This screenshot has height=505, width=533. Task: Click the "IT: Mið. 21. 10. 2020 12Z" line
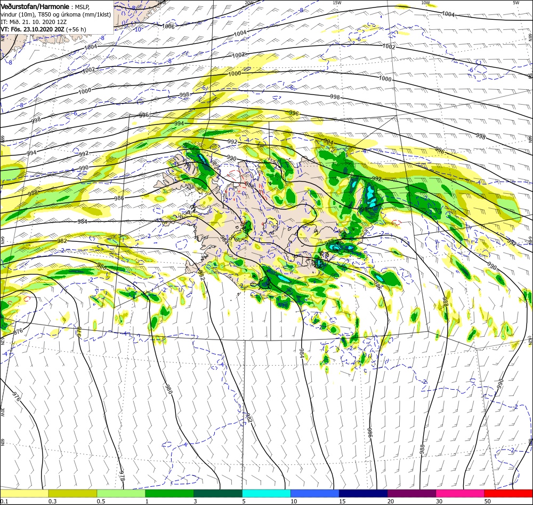pyautogui.click(x=33, y=22)
